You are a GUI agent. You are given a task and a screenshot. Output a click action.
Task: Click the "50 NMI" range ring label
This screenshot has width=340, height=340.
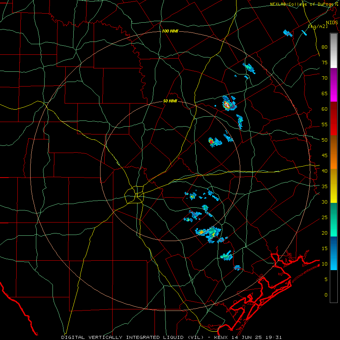click(170, 101)
